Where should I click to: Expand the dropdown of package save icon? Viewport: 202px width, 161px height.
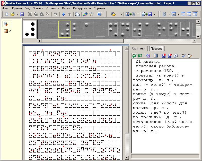pos(154,14)
